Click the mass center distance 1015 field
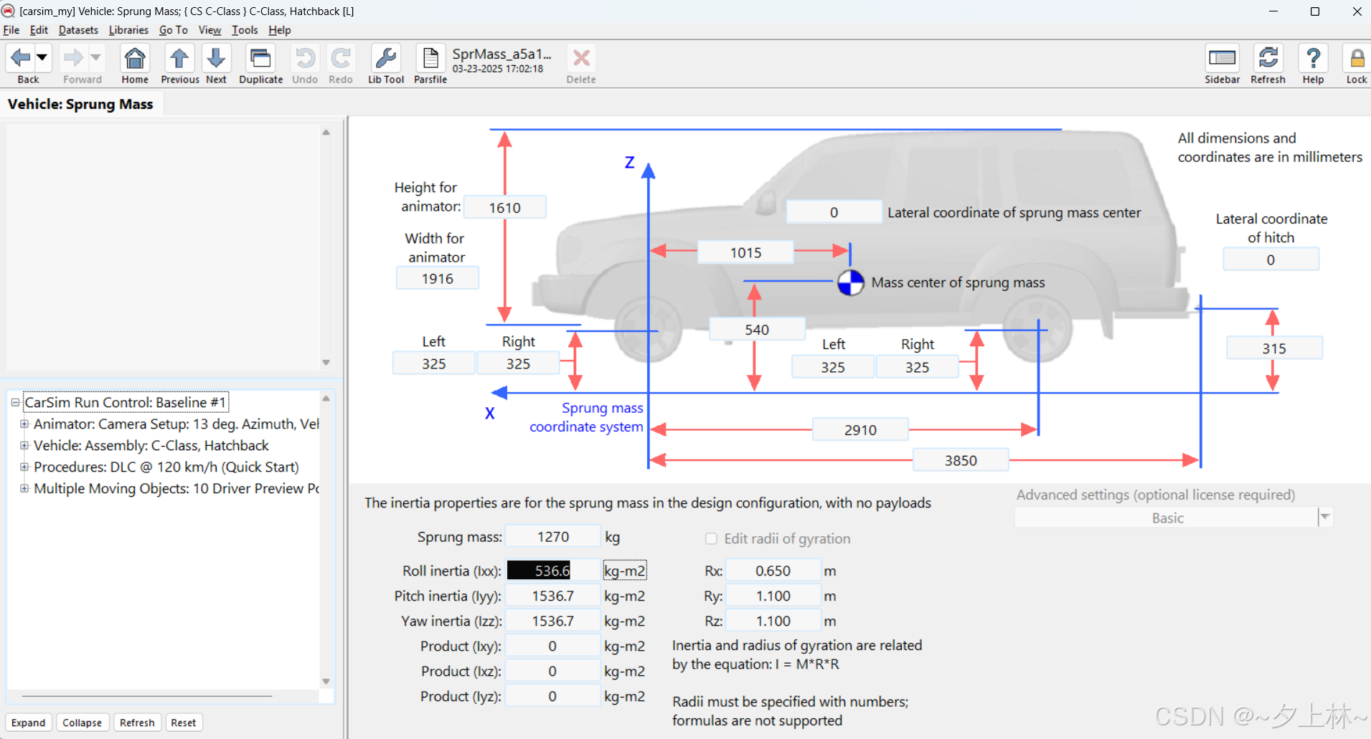 tap(746, 252)
